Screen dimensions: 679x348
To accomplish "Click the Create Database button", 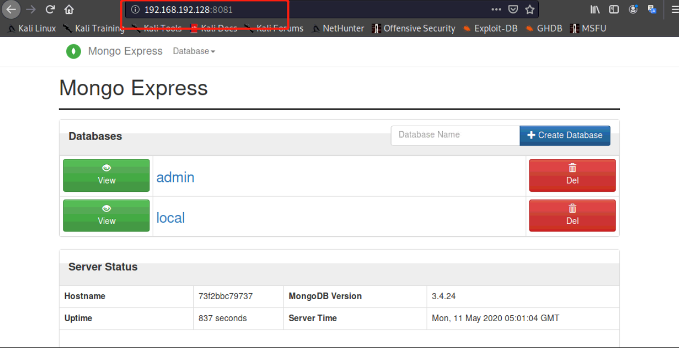I will 565,135.
